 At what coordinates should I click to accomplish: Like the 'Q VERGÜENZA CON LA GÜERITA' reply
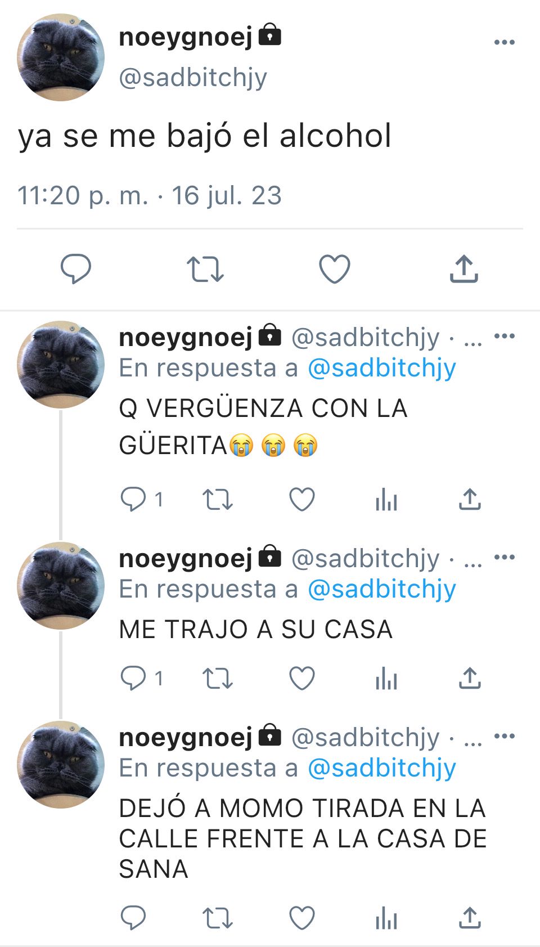pos(302,499)
